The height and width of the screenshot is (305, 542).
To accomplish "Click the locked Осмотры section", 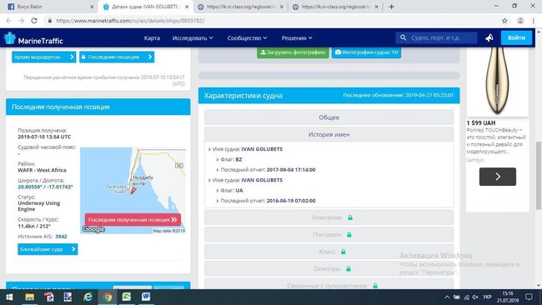I will [329, 268].
